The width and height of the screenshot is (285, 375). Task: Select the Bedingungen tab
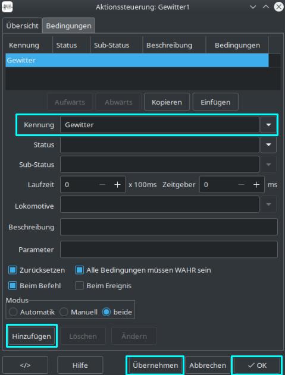[69, 26]
